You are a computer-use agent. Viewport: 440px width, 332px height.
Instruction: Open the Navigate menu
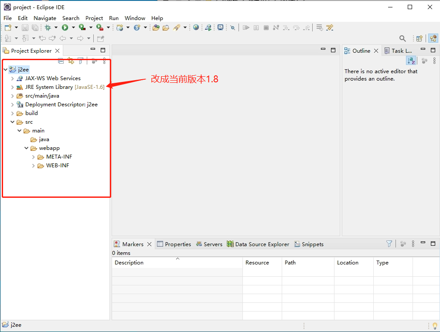point(45,18)
